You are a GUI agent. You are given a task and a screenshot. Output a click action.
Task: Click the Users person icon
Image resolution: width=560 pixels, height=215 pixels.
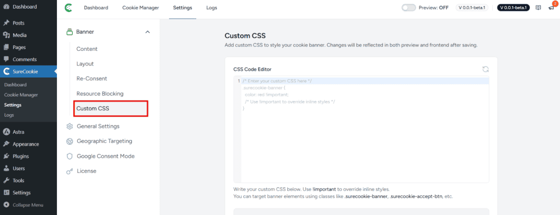[x=6, y=168]
